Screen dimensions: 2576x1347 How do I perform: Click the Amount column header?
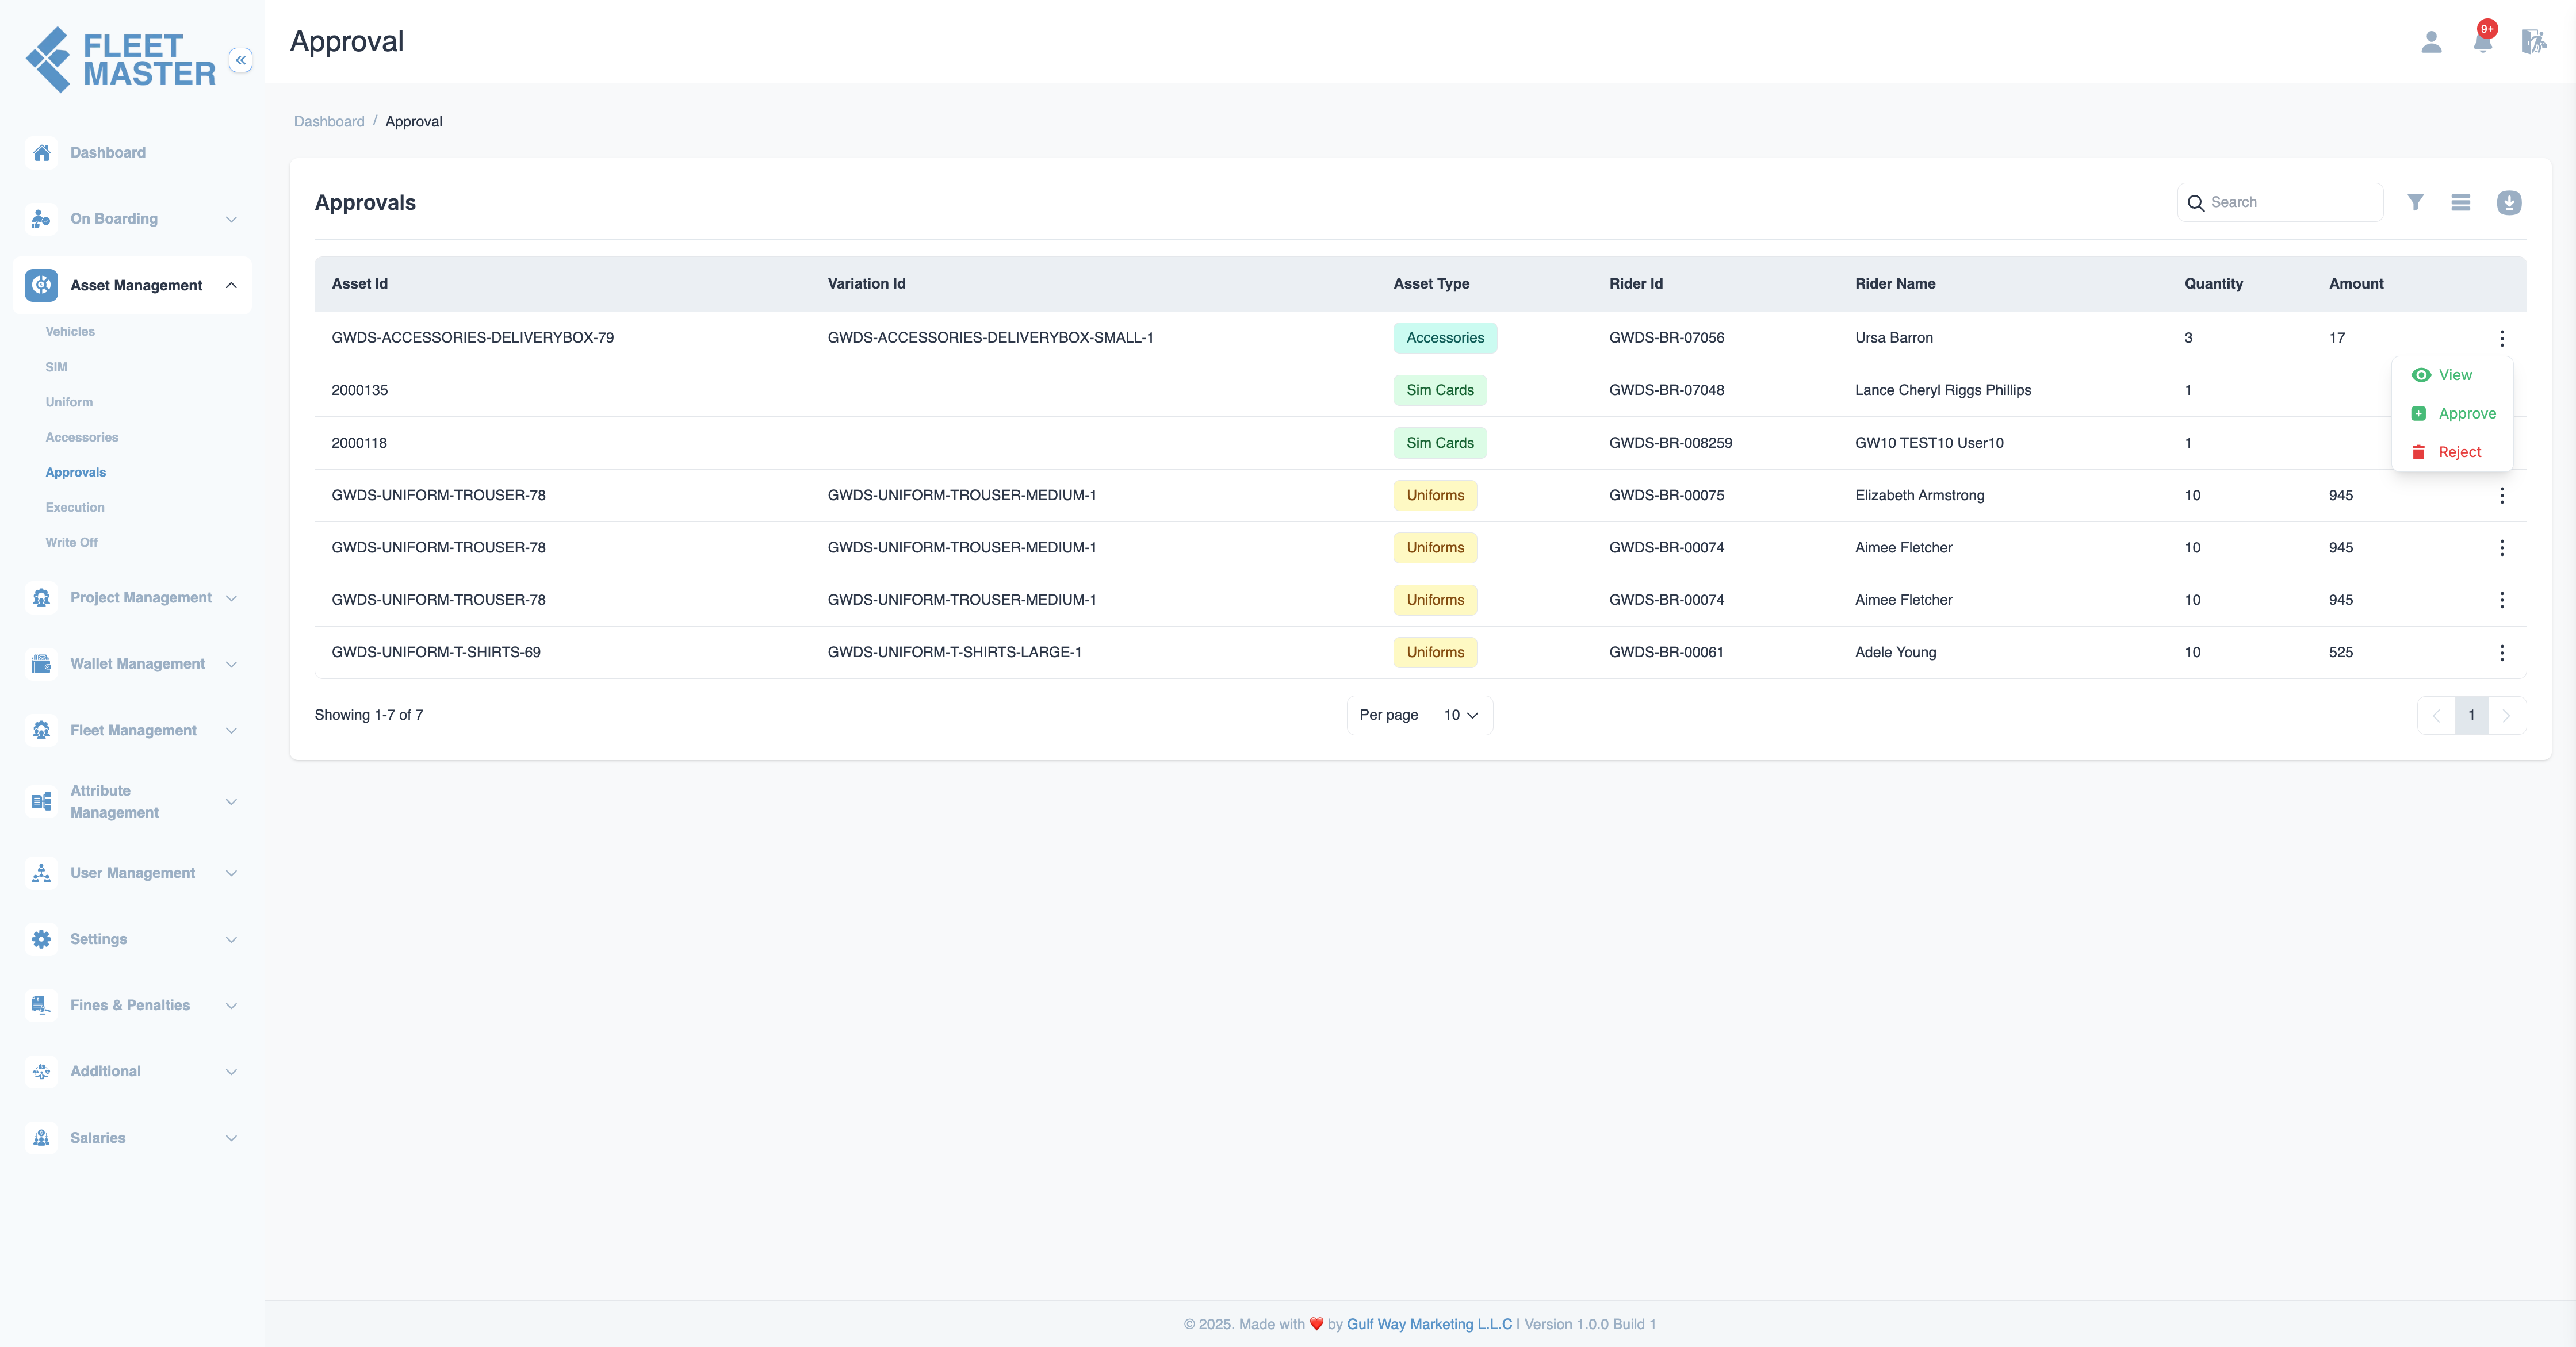(2356, 284)
